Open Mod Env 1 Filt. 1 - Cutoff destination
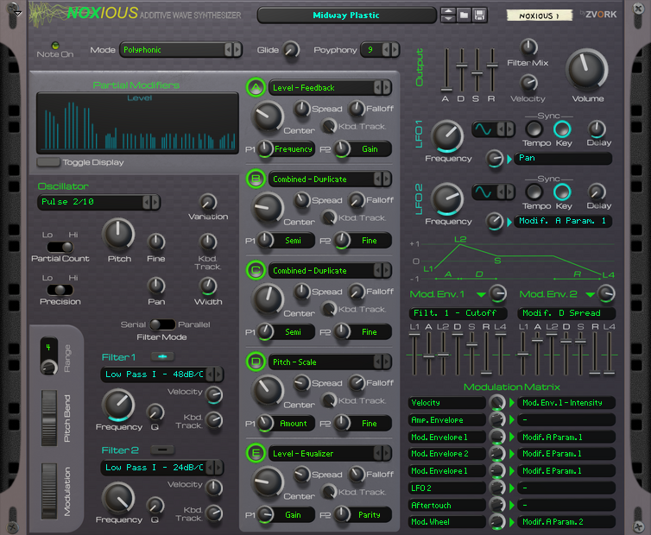Image resolution: width=651 pixels, height=535 pixels. tap(458, 313)
